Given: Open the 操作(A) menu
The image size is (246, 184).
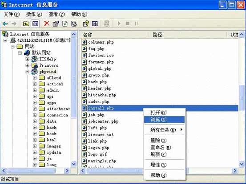Looking at the screenshot, I should [x=34, y=14].
